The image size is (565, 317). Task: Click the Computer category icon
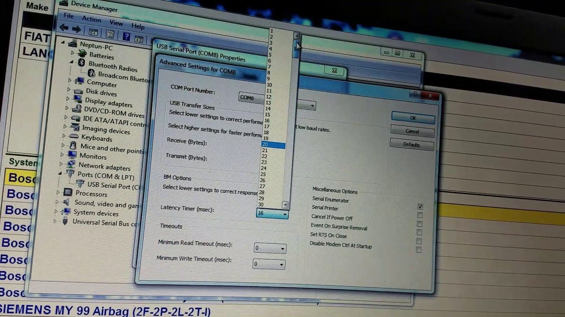click(79, 81)
